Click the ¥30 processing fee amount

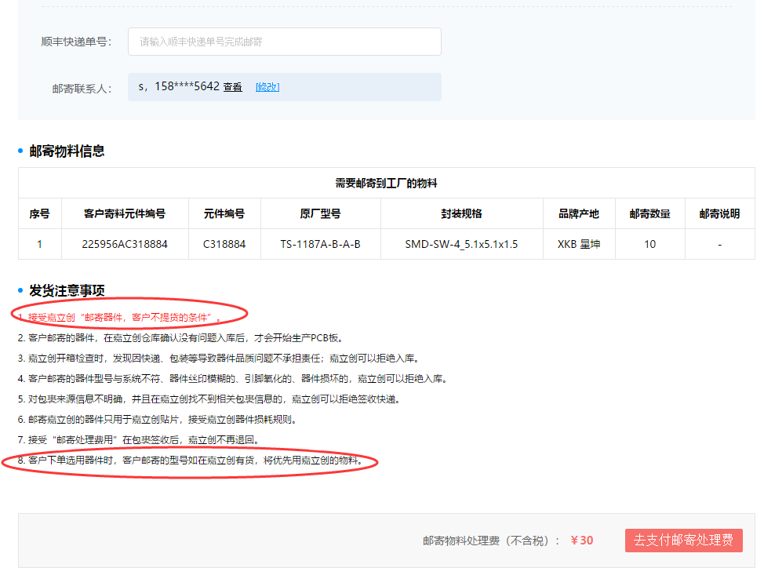tap(582, 541)
